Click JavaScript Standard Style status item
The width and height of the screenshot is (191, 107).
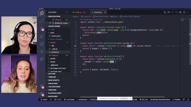[x=160, y=100]
